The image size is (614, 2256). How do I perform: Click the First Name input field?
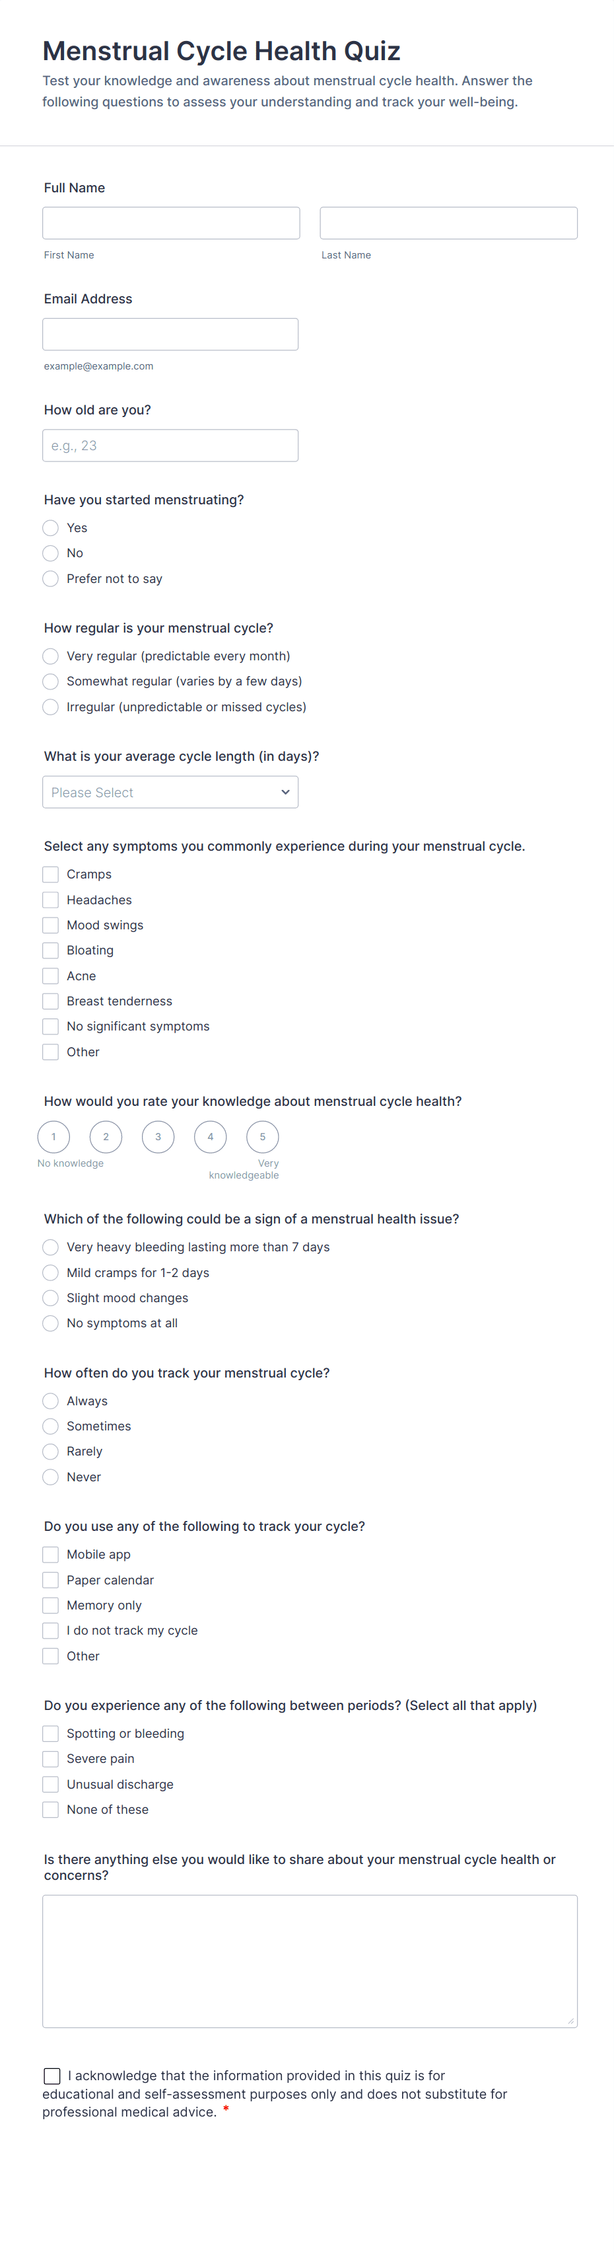(170, 223)
